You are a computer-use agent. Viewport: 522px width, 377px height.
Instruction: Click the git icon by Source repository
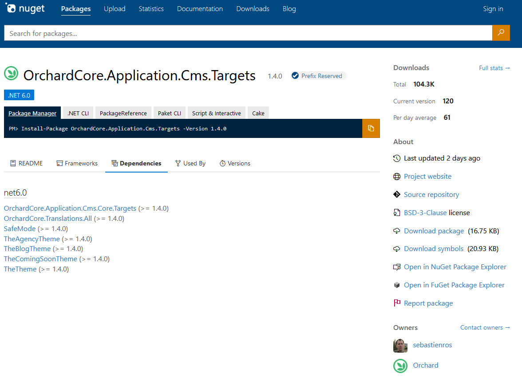pyautogui.click(x=396, y=194)
